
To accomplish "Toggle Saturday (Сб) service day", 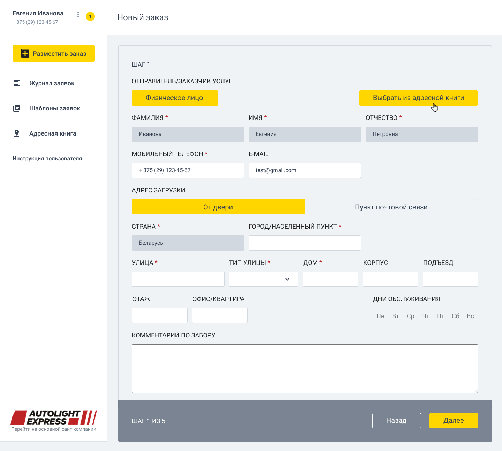I will coord(455,316).
